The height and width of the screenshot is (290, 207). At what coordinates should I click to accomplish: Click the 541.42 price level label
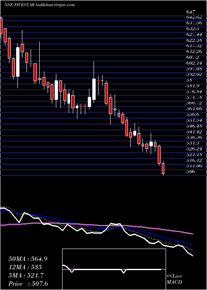click(x=194, y=132)
